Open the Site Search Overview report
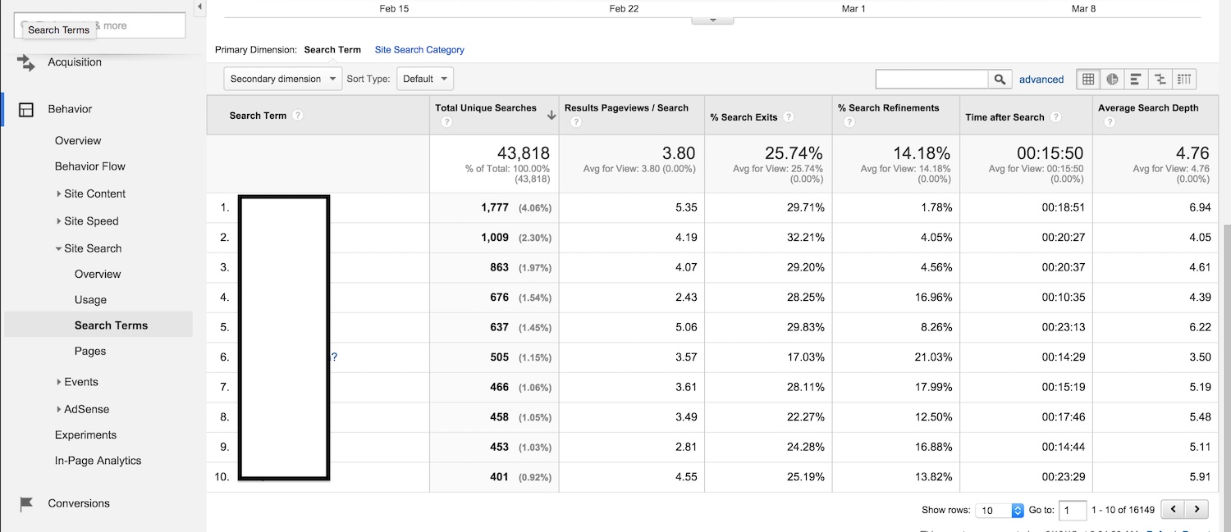This screenshot has height=532, width=1231. coord(98,274)
